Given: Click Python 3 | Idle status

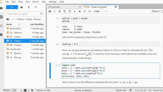Looking at the screenshot, I should pyautogui.click(x=43, y=90).
